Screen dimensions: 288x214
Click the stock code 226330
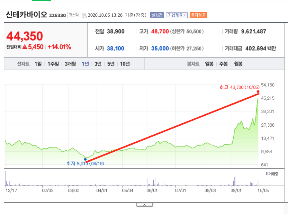pyautogui.click(x=58, y=15)
